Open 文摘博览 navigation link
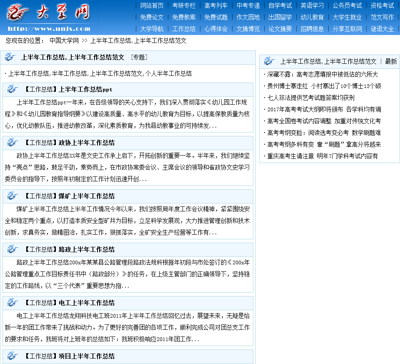The height and width of the screenshot is (364, 400). point(248,29)
